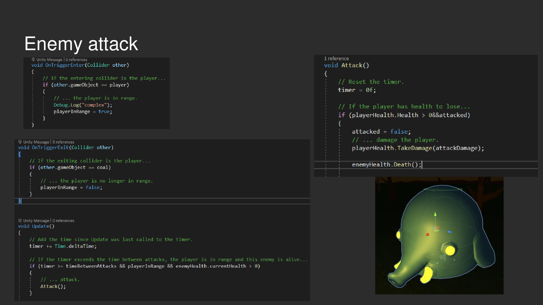Open the 0 references CodeLens for OnTriggerEnter
Viewport: 543px width, 305px height.
[76, 59]
